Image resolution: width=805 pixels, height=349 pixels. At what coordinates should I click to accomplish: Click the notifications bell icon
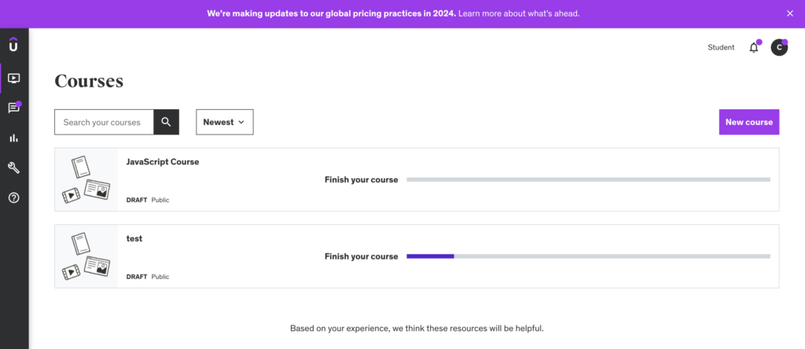tap(754, 48)
